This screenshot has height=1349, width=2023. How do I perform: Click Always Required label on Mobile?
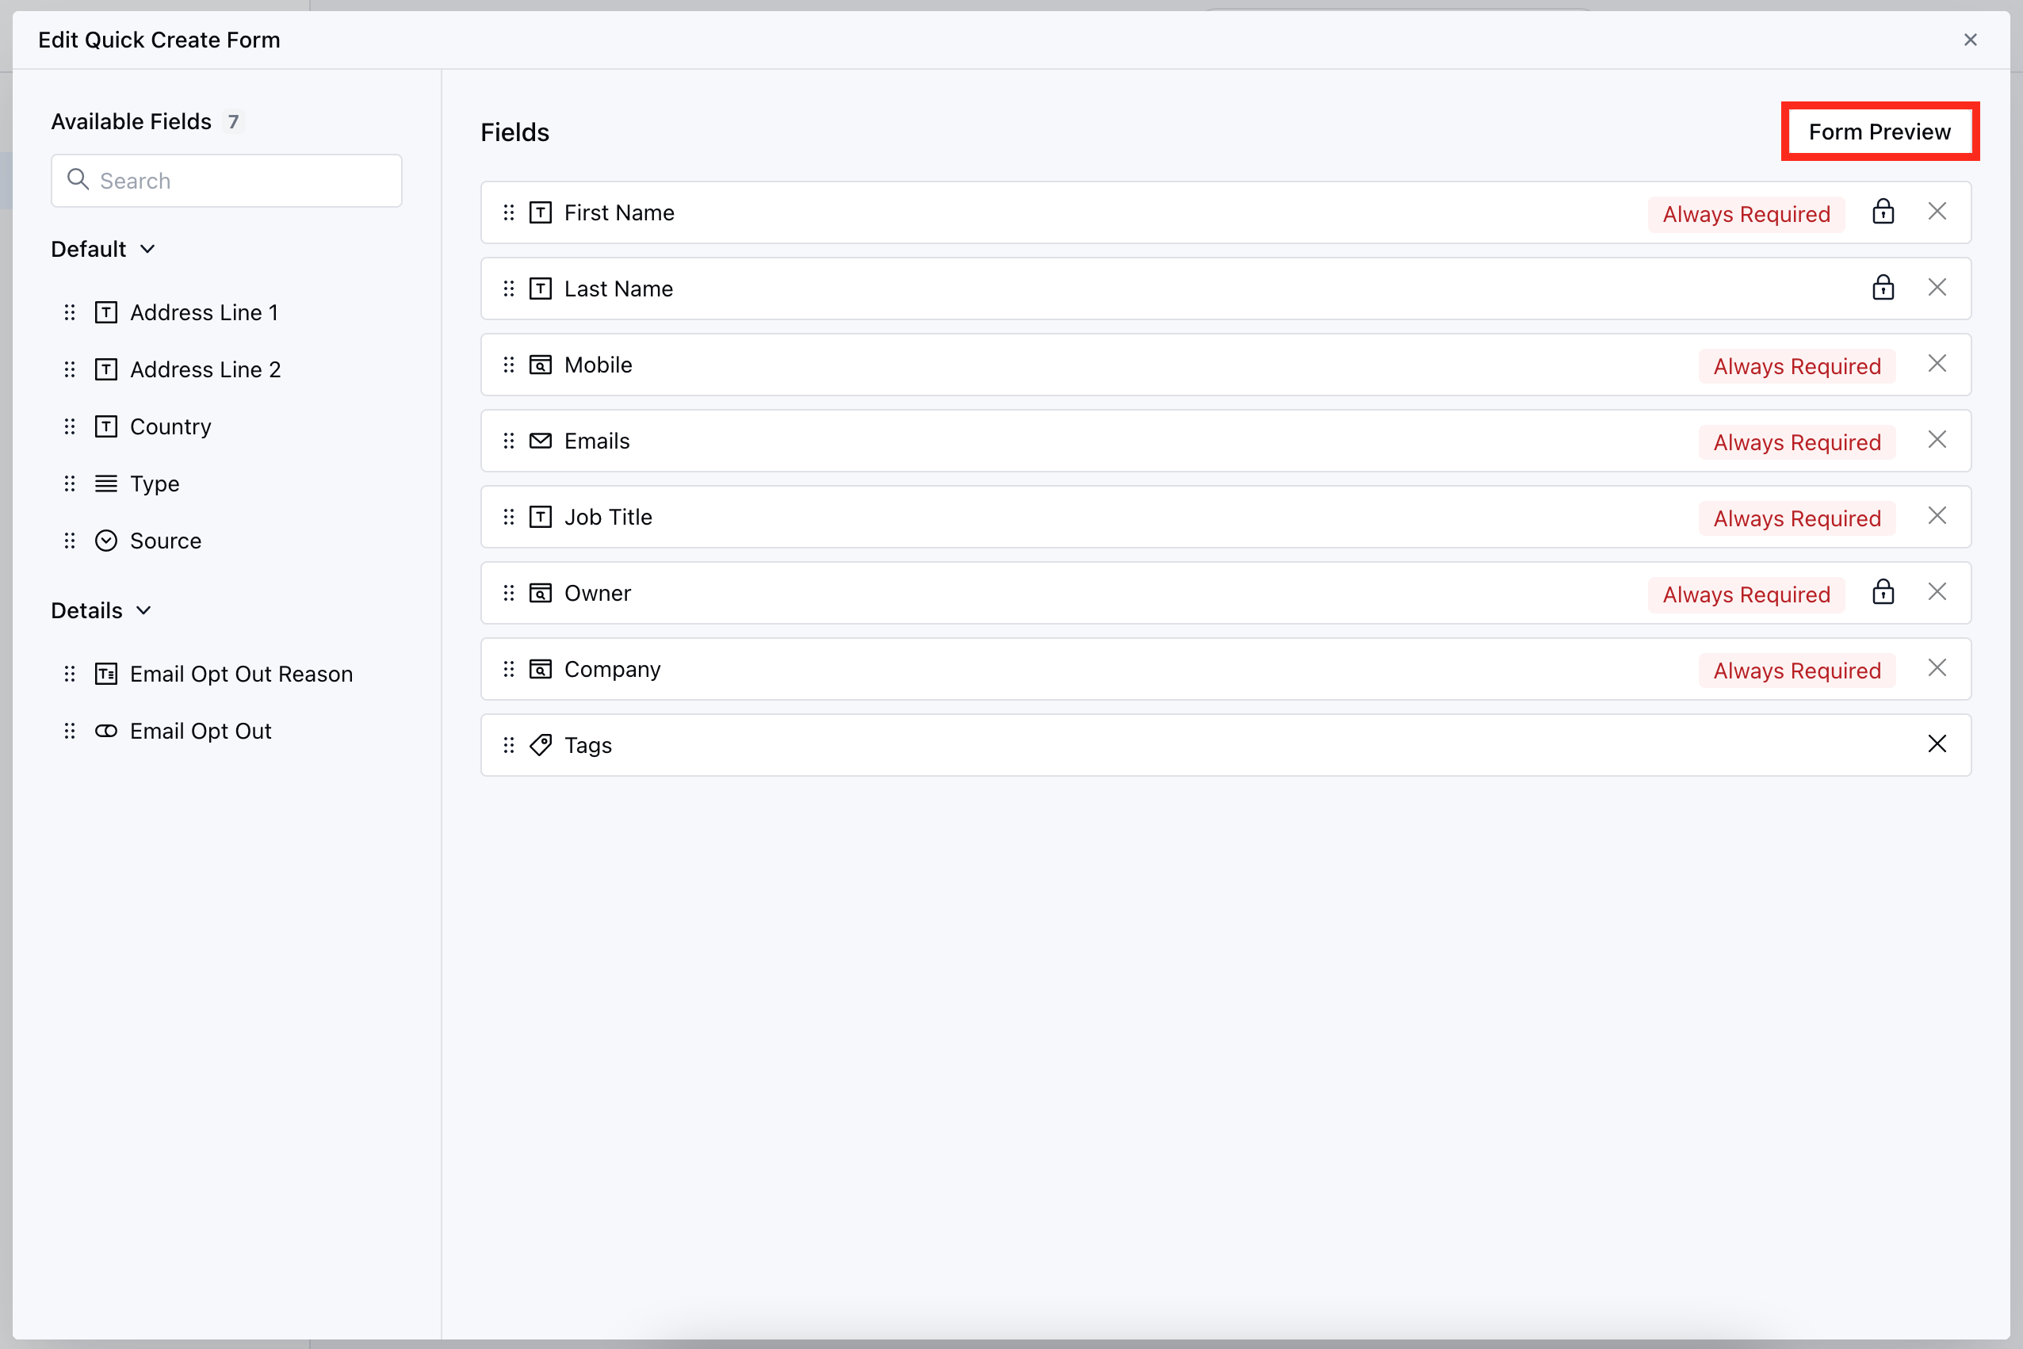1795,366
